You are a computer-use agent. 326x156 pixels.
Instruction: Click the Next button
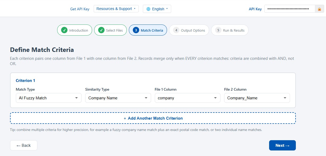[x=282, y=145]
